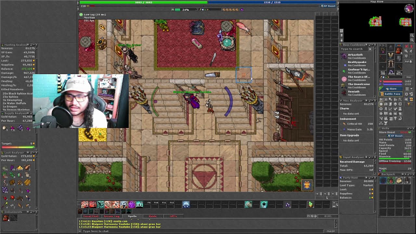The image size is (416, 234).
Task: Click first loot item in Loot Analyser
Action: click(x=5, y=168)
